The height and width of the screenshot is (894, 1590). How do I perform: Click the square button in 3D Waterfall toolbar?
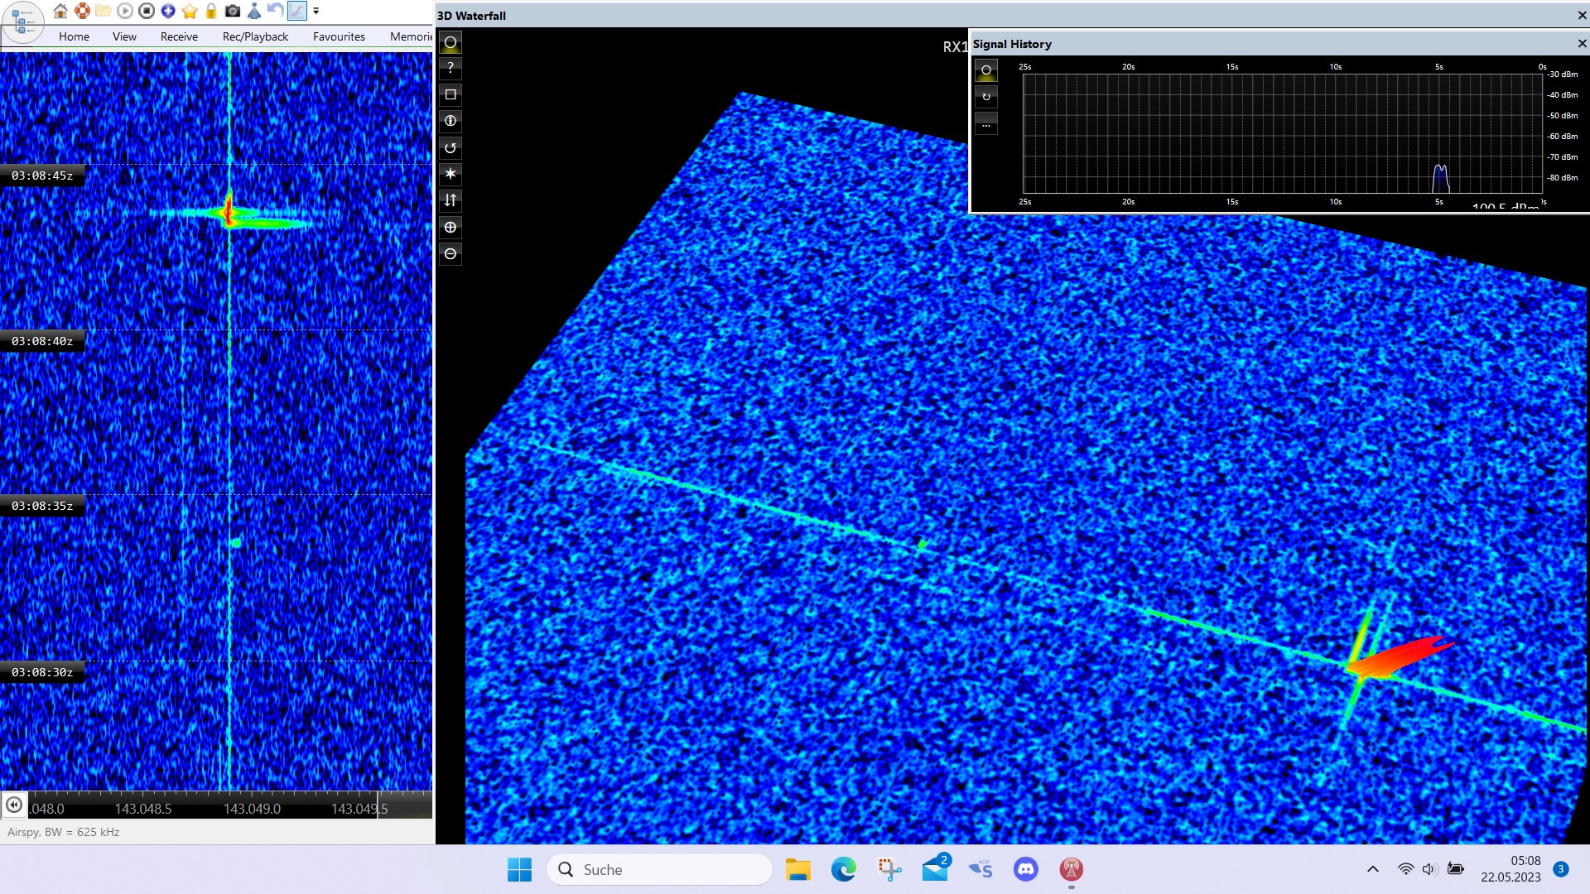tap(450, 94)
